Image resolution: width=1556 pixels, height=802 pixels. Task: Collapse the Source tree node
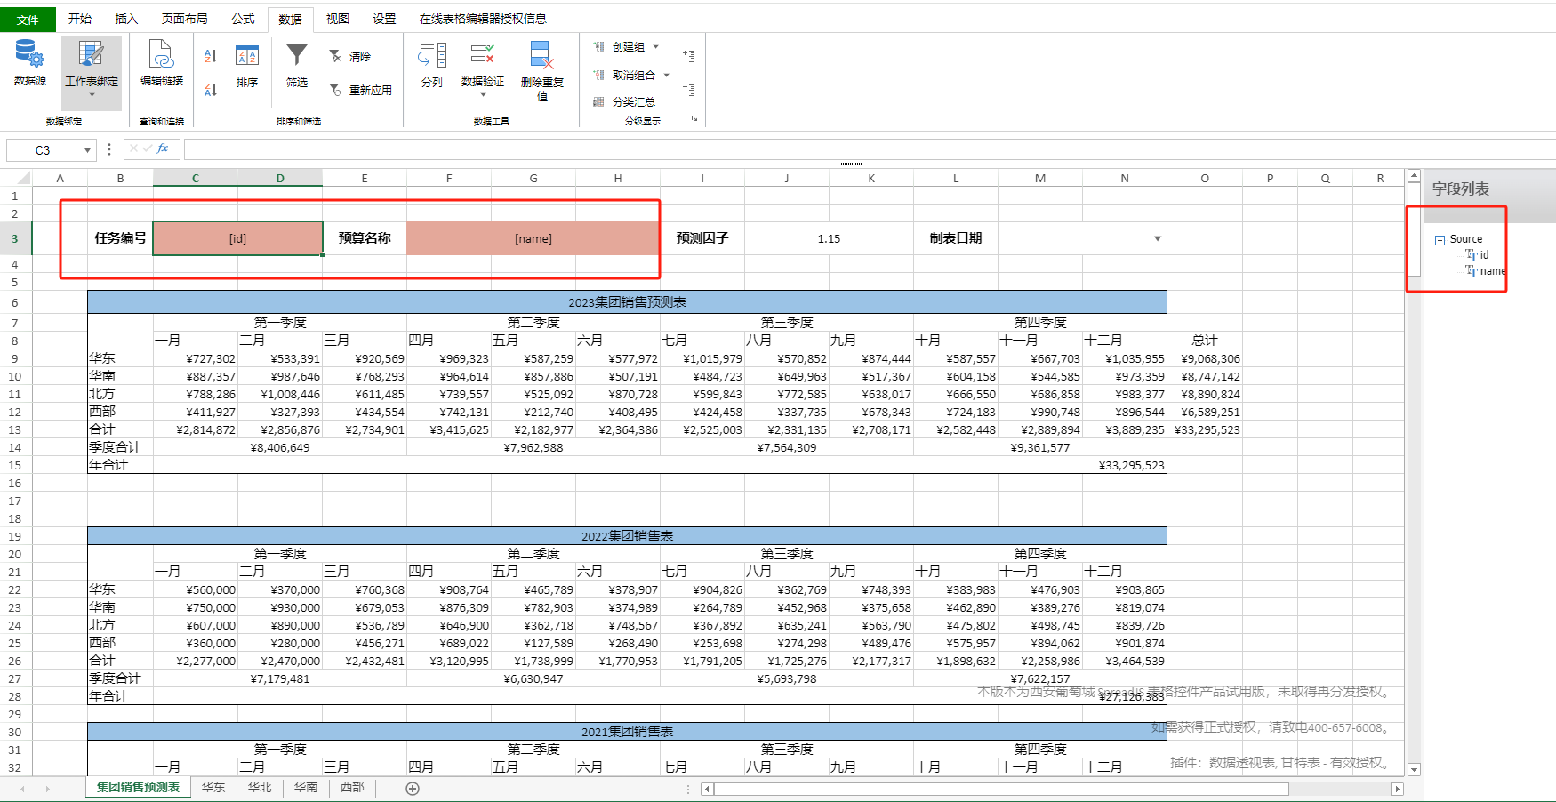(1440, 240)
